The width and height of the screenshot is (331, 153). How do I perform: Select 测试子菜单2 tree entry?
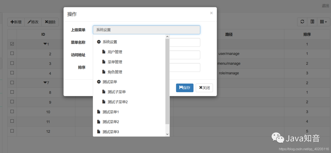(x=118, y=102)
